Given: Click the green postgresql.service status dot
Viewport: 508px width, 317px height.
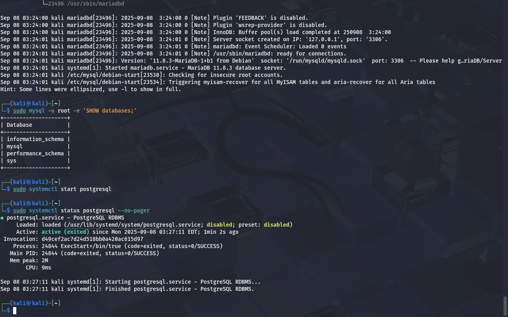Looking at the screenshot, I should click(2, 218).
